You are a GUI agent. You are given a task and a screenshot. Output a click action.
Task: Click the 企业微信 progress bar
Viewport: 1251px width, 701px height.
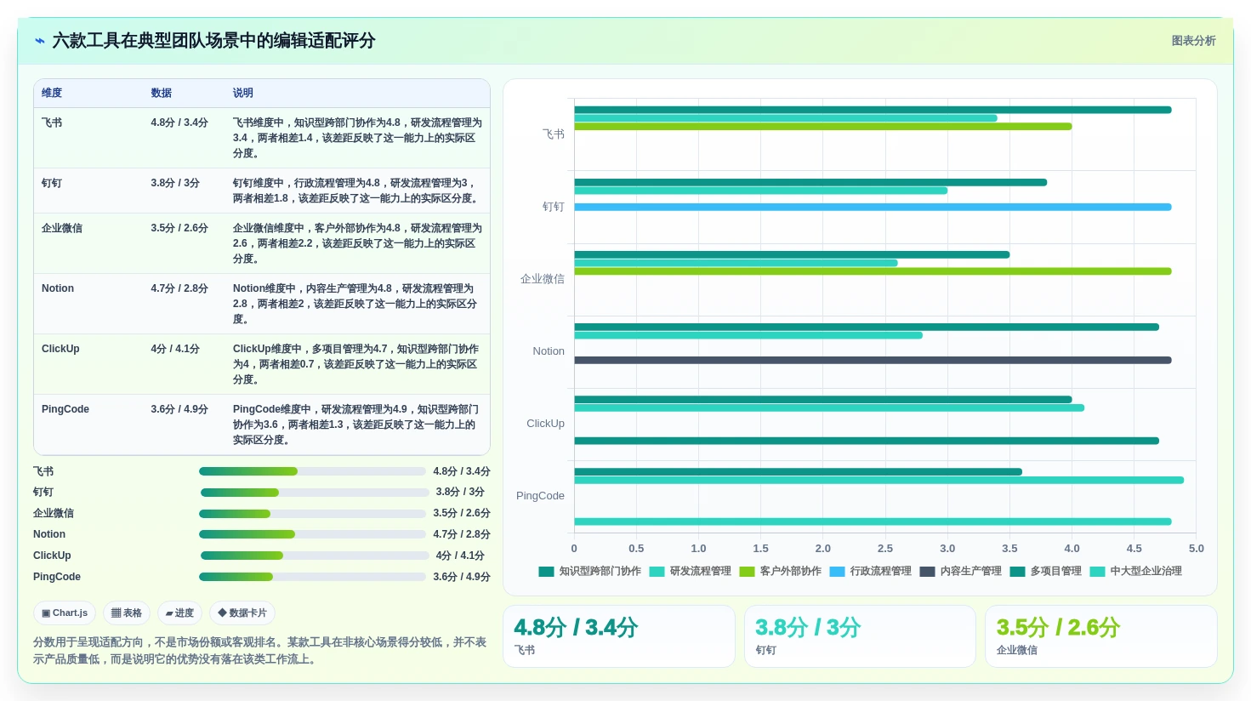tap(312, 514)
